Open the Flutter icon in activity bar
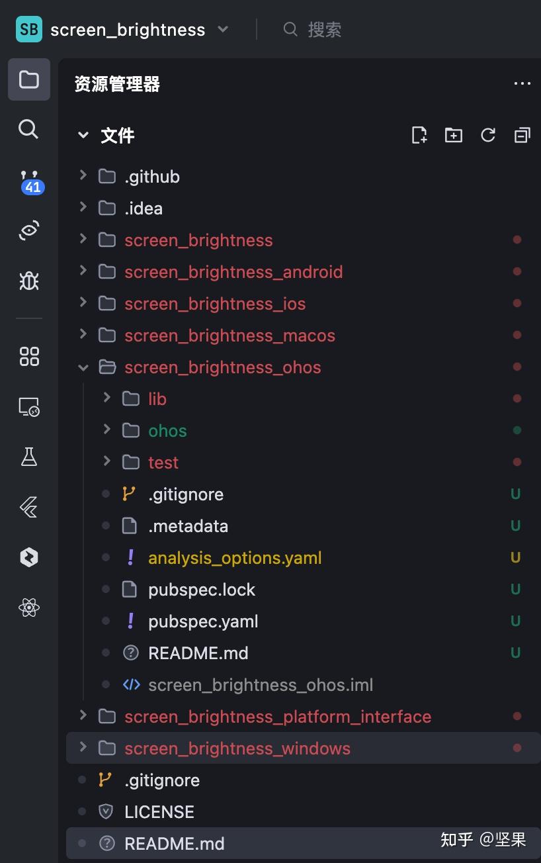 point(29,508)
